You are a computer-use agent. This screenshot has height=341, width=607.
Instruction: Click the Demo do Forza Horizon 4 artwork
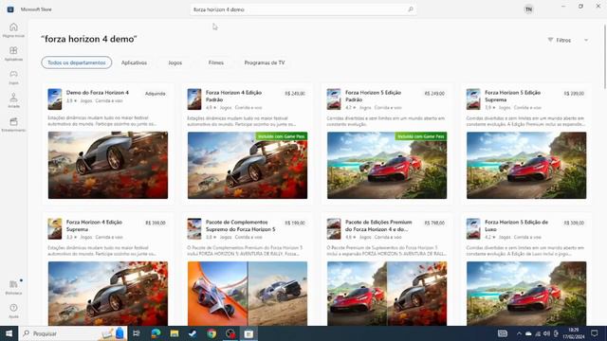coord(108,165)
